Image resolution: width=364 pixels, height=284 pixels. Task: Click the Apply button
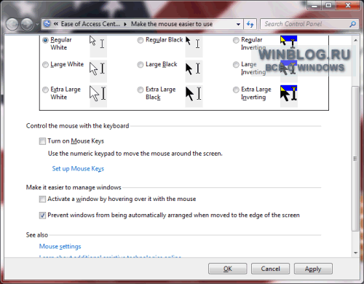[x=313, y=269]
